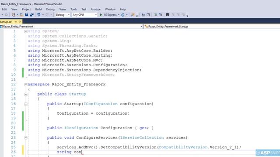Screen dimensions: 280x157
Task: Click the Open File toolbar icon
Action: coord(21,15)
